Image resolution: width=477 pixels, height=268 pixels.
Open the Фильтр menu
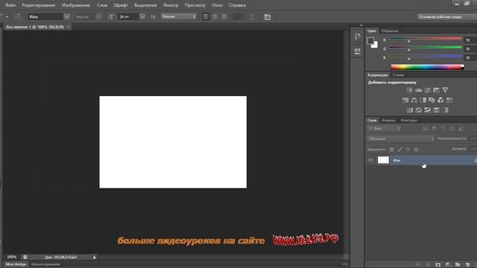tap(171, 5)
